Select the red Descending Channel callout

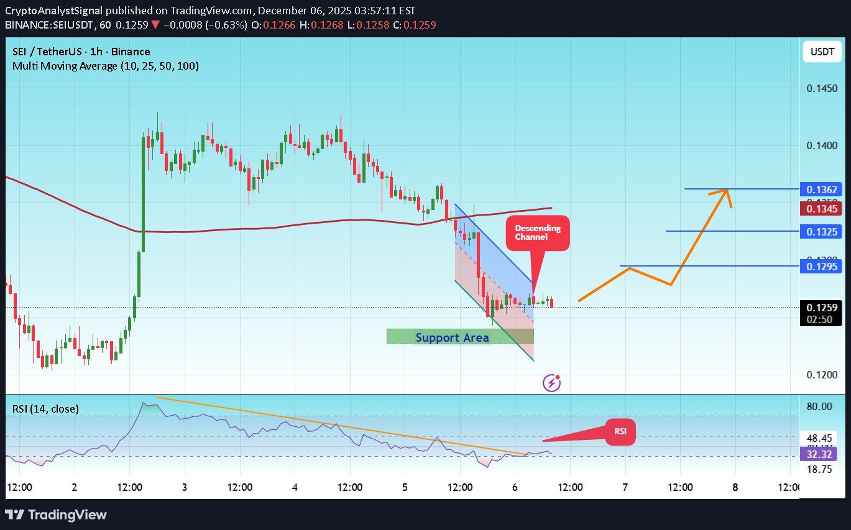pos(537,233)
